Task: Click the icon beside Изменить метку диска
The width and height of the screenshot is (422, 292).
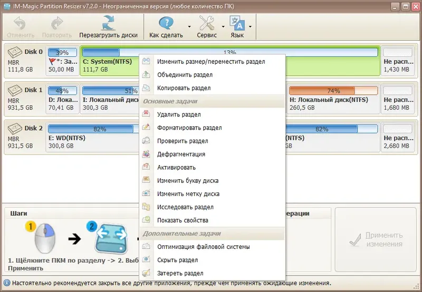Action: [x=146, y=193]
